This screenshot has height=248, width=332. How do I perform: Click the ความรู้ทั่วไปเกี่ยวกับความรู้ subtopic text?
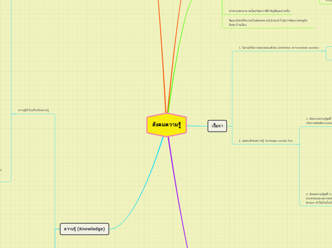33,110
